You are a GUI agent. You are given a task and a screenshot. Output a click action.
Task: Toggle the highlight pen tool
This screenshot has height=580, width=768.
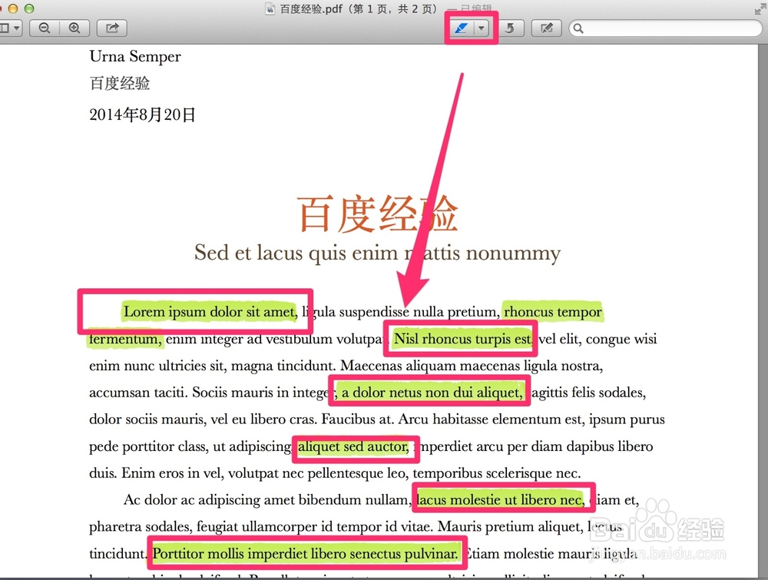coord(462,28)
